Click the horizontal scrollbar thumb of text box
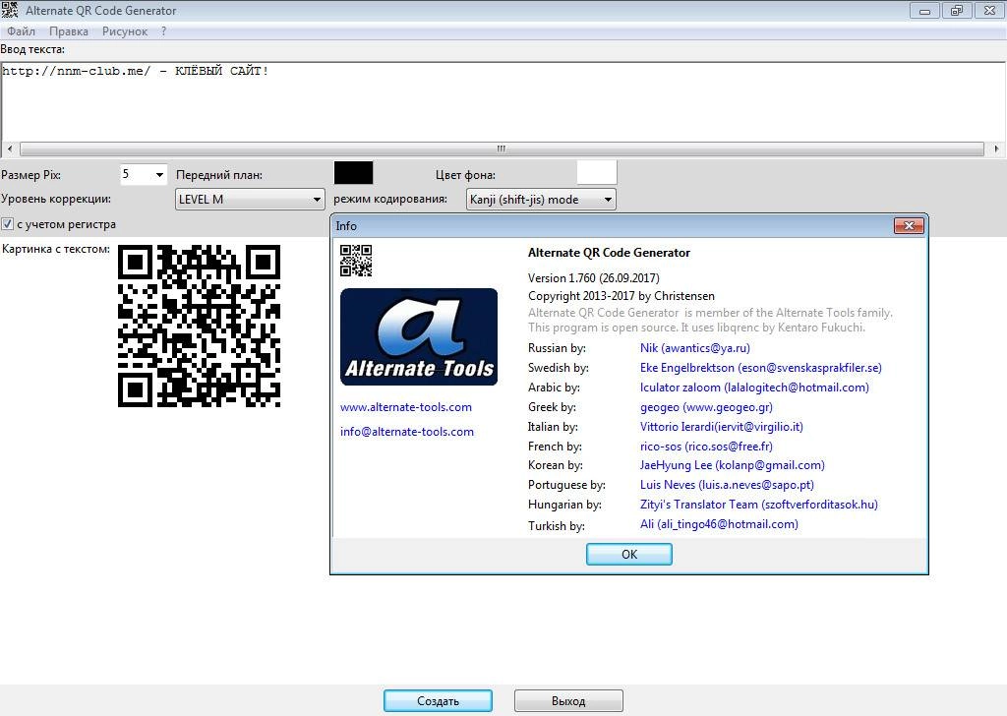Image resolution: width=1007 pixels, height=716 pixels. (502, 149)
